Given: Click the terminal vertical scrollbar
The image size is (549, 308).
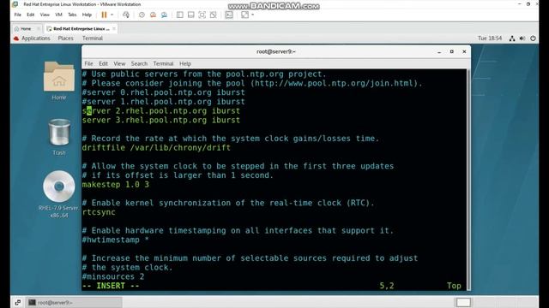Looking at the screenshot, I should click(468, 180).
